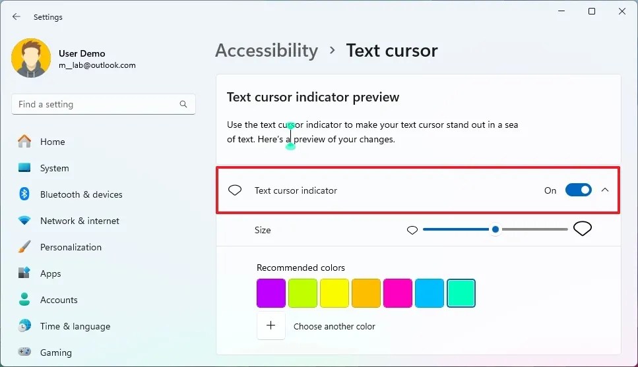This screenshot has width=638, height=367.
Task: Click the Gaming controller icon
Action: pos(24,352)
